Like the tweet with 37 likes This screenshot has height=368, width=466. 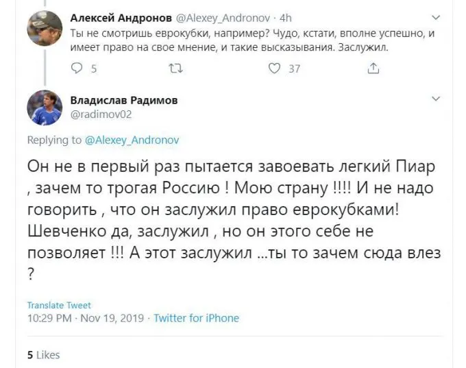tap(274, 68)
